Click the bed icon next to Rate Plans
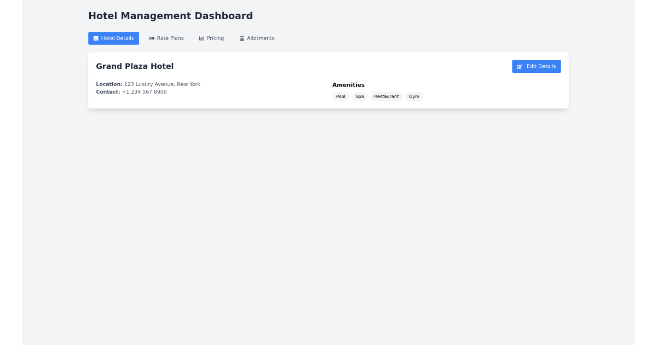The width and height of the screenshot is (657, 345). coord(151,38)
